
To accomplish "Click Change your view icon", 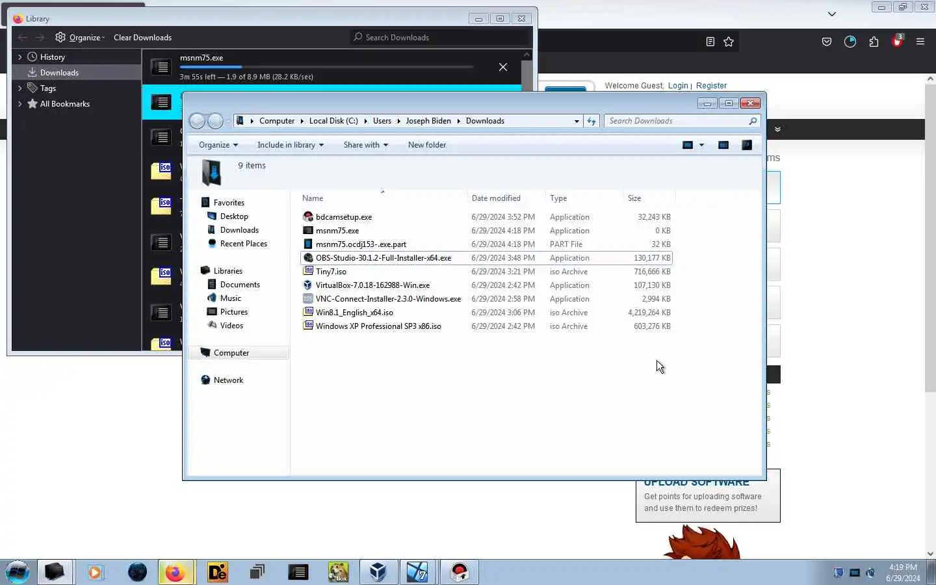I will pyautogui.click(x=688, y=145).
